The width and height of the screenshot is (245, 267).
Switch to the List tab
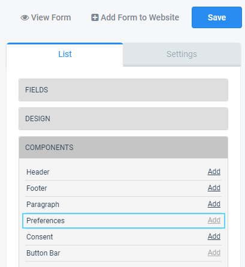(x=65, y=54)
